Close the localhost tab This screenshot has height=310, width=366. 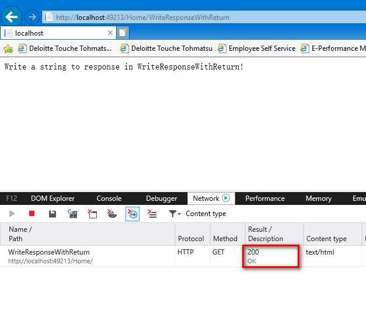110,33
